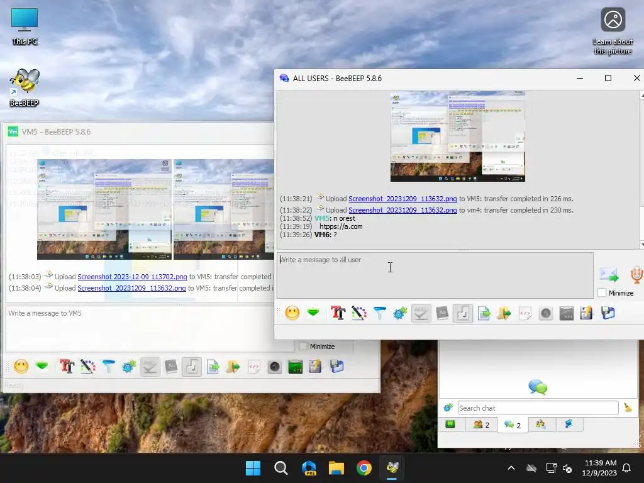Pick text color pencil icon in VM5 window

click(x=88, y=367)
